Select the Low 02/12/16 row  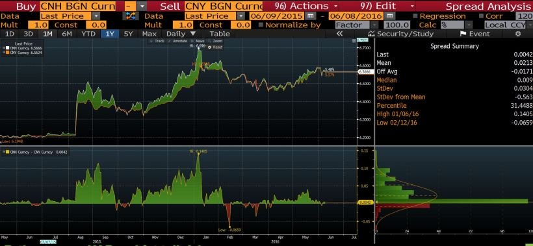[x=454, y=123]
